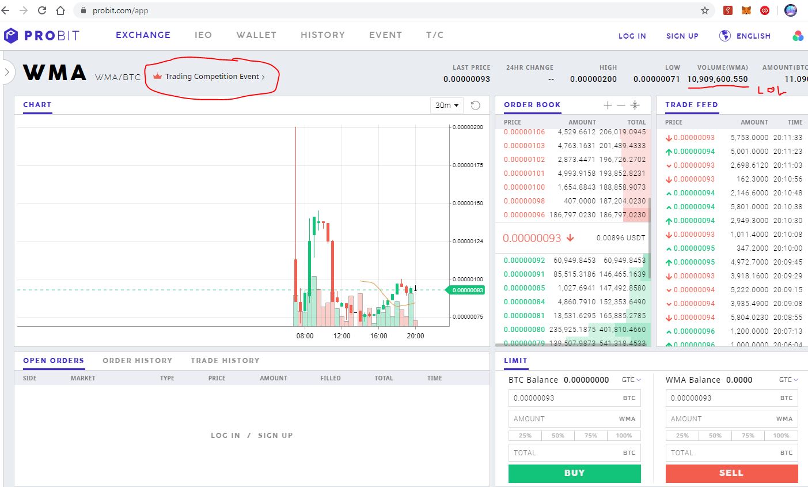This screenshot has height=487, width=808.
Task: Bookmark the page with the star icon
Action: point(704,10)
